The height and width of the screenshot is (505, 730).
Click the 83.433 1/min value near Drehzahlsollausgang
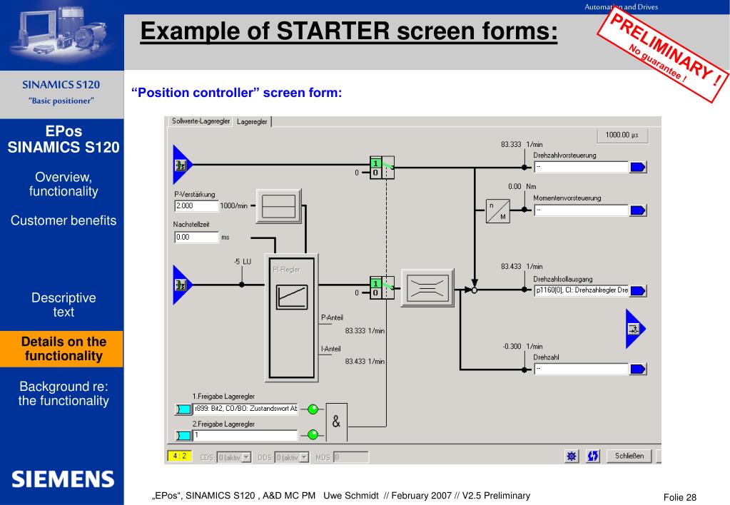tap(522, 267)
